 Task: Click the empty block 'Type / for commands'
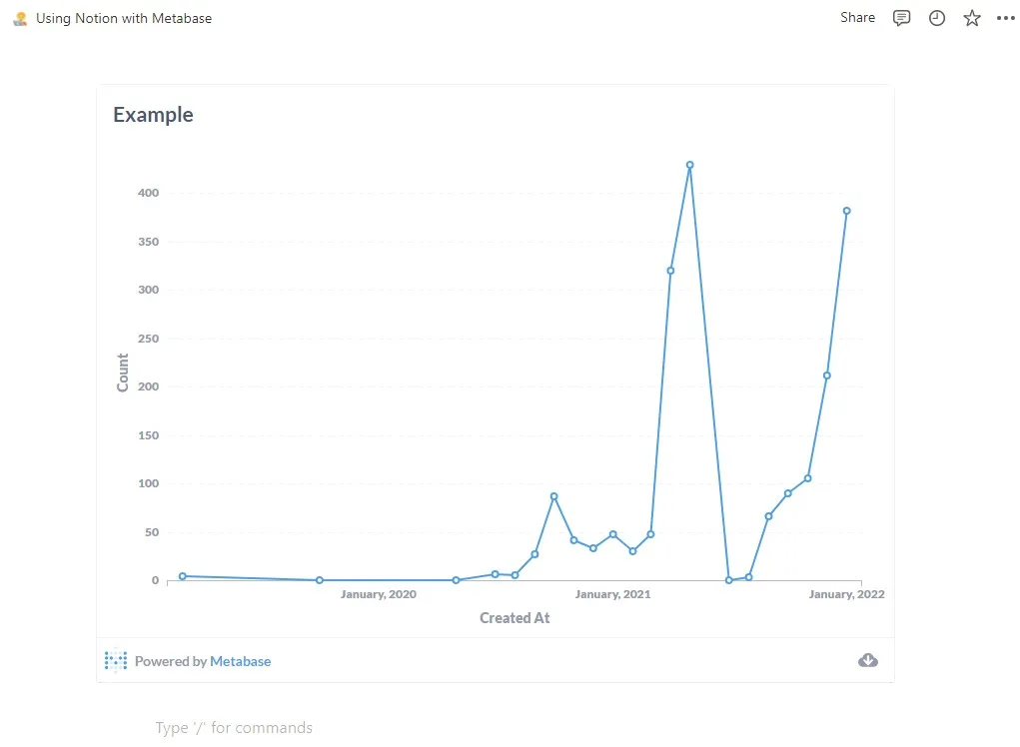234,728
